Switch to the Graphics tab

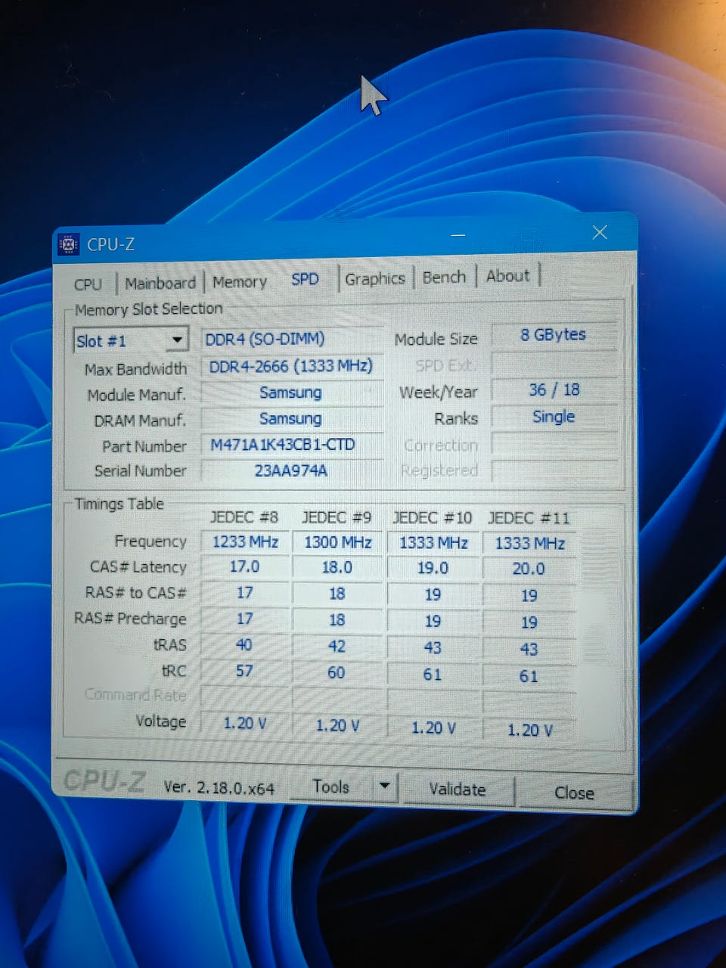tap(375, 278)
